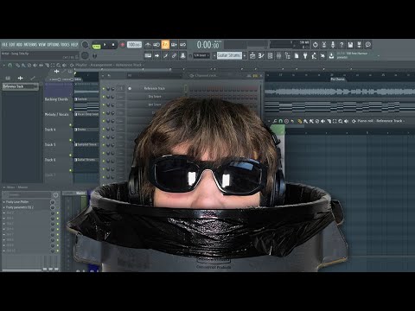Arm the red record button

(122, 45)
